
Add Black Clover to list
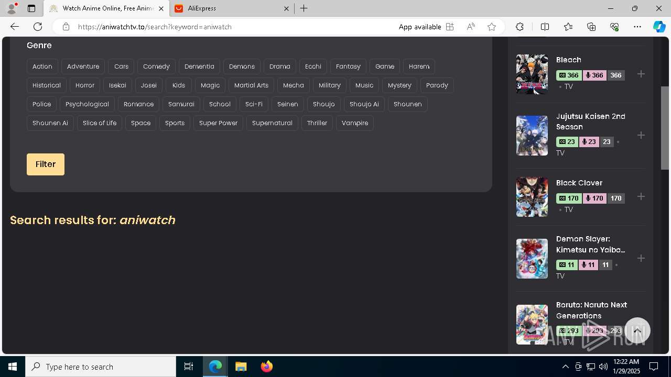(x=641, y=196)
